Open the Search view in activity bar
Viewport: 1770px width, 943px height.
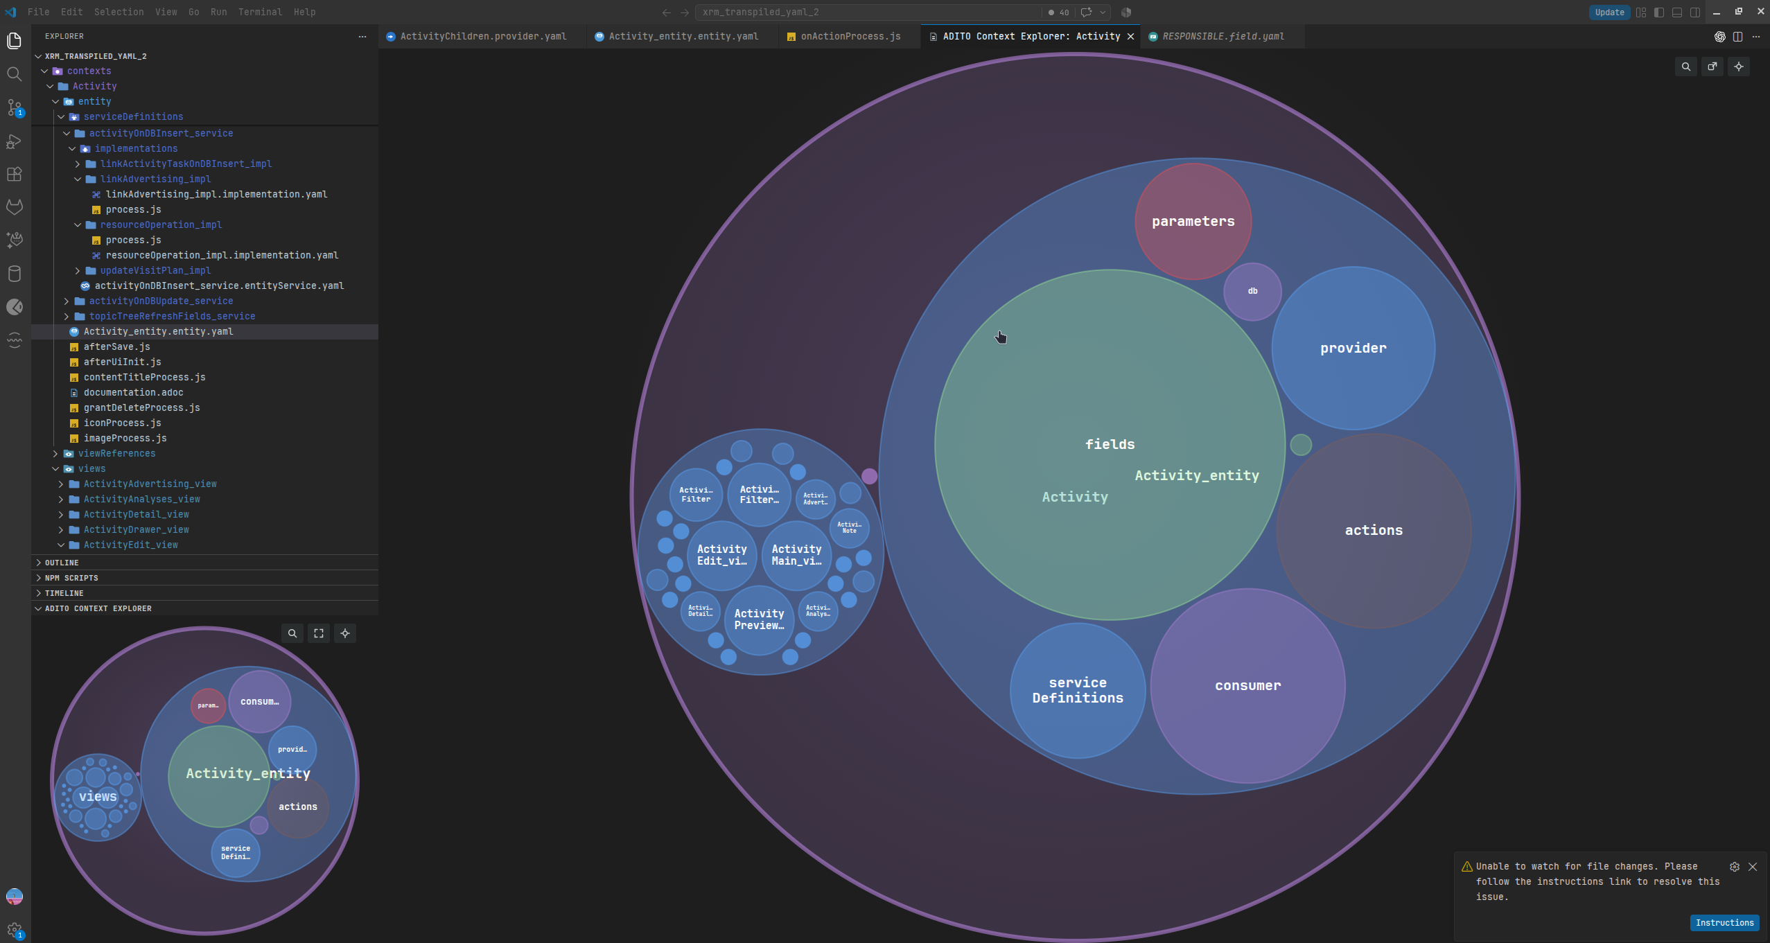[x=14, y=74]
